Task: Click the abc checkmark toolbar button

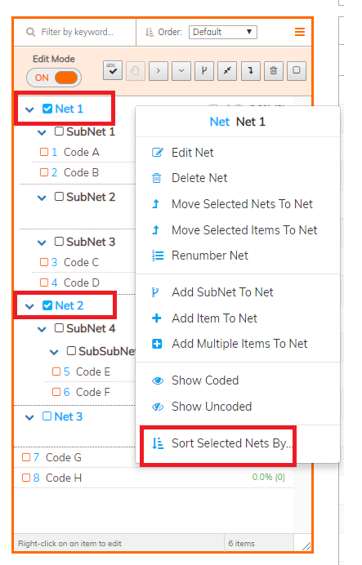Action: [113, 70]
